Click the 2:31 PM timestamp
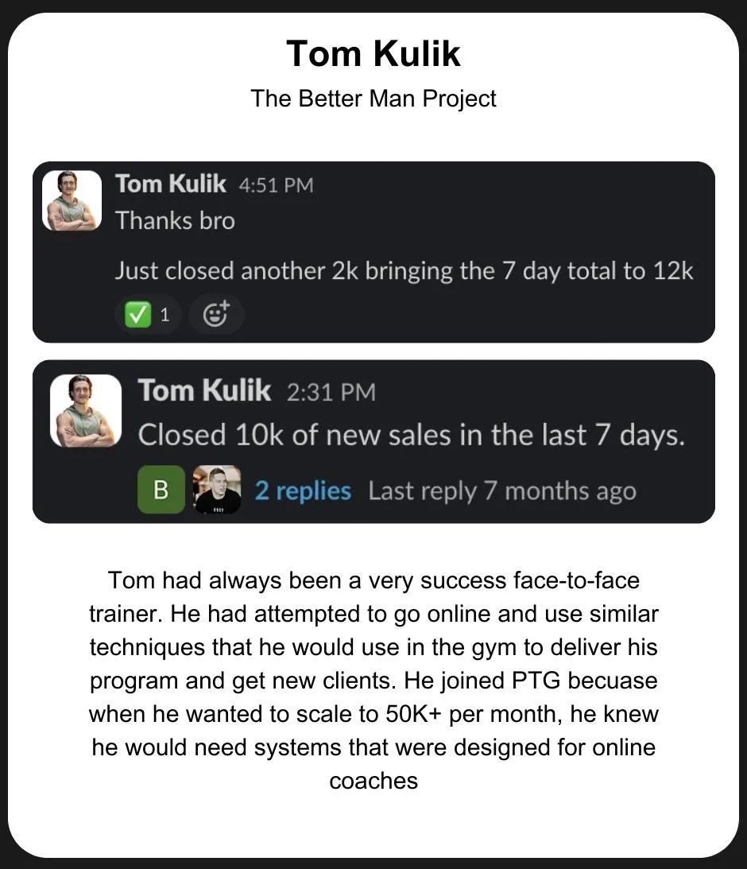This screenshot has height=869, width=747. tap(331, 393)
